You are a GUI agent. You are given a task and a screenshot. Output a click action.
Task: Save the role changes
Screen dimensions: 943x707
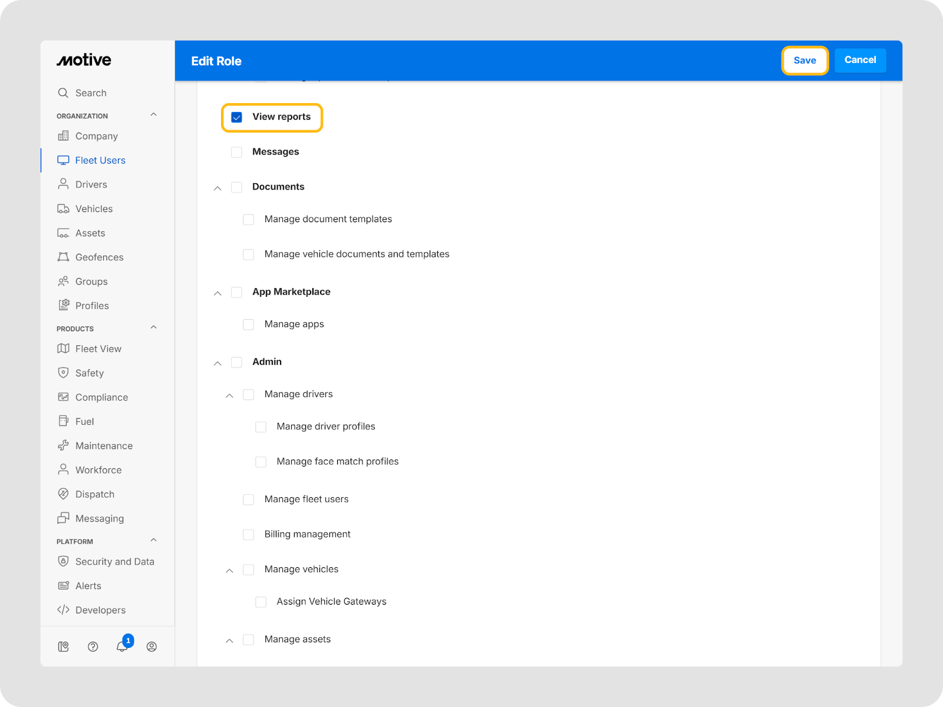click(804, 60)
